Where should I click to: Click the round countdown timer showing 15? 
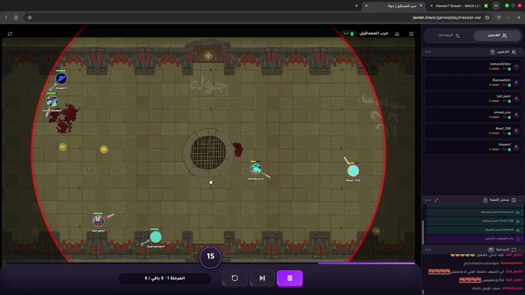(210, 256)
